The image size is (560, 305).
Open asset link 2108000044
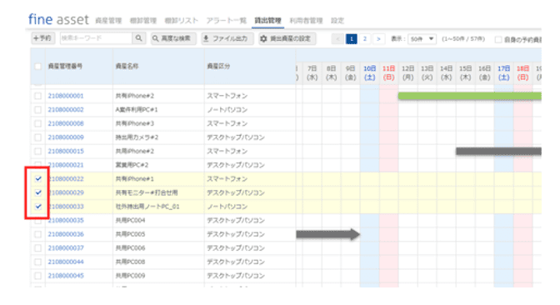click(x=66, y=262)
